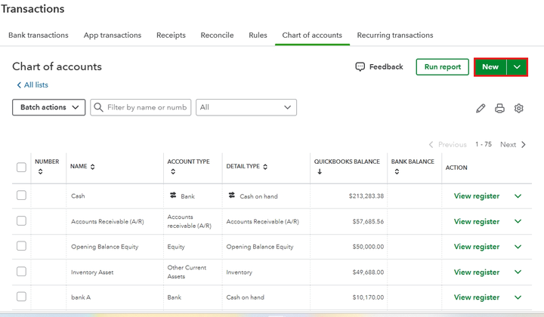Click the QuickBooks Balance sort down arrow
The width and height of the screenshot is (544, 317).
[x=320, y=171]
